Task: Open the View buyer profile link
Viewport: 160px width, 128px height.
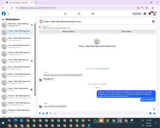Action: pos(103,69)
